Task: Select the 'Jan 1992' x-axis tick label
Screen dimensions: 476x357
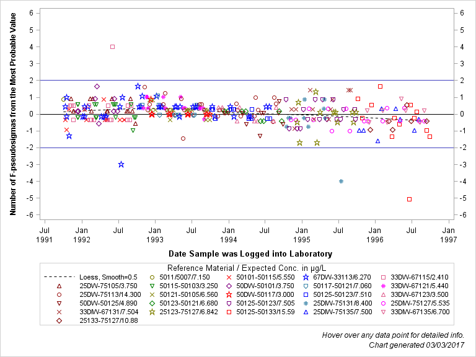Action: pyautogui.click(x=82, y=236)
